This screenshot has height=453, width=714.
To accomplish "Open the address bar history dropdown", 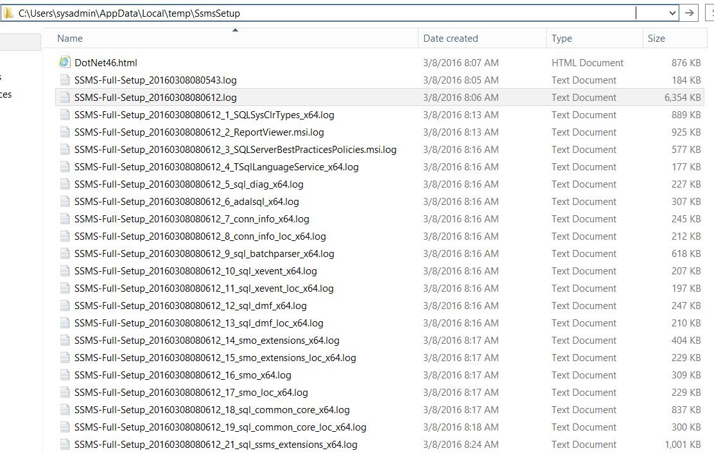I will (x=672, y=13).
